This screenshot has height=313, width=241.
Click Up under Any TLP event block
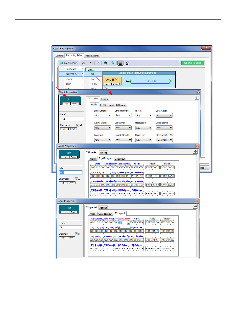pyautogui.click(x=107, y=84)
